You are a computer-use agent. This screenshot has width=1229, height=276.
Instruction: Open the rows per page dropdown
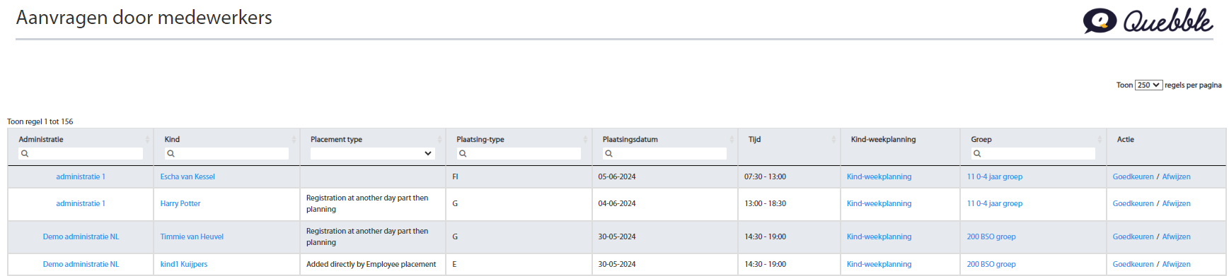1148,85
